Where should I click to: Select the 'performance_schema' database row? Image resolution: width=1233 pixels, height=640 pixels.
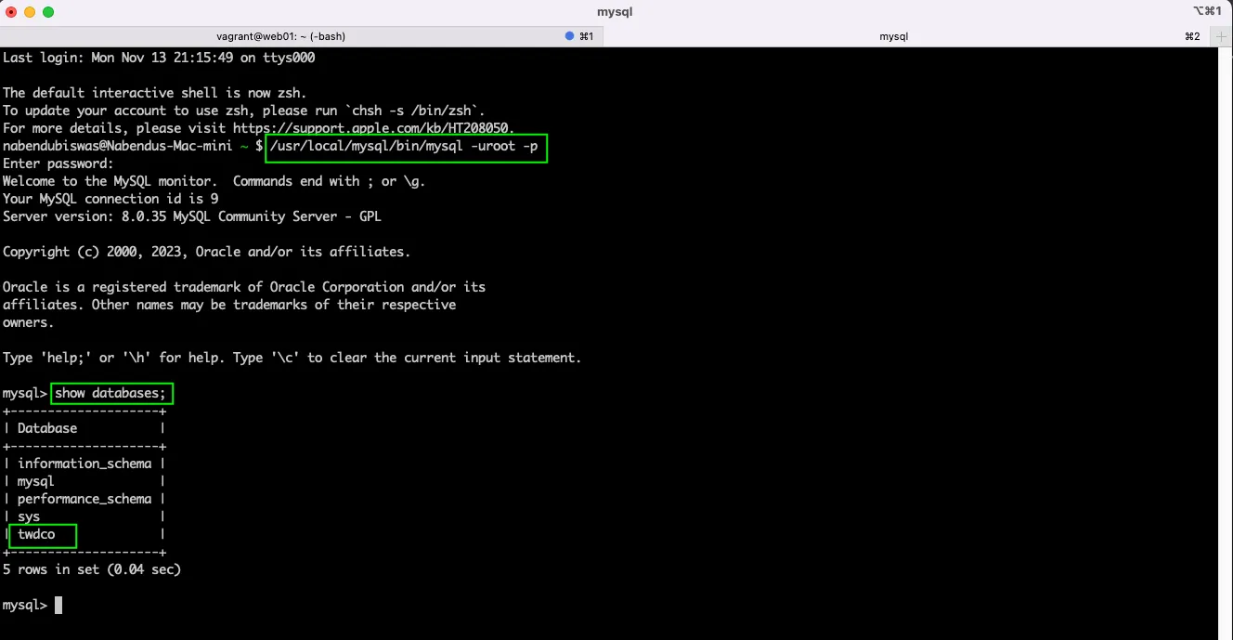click(x=84, y=499)
